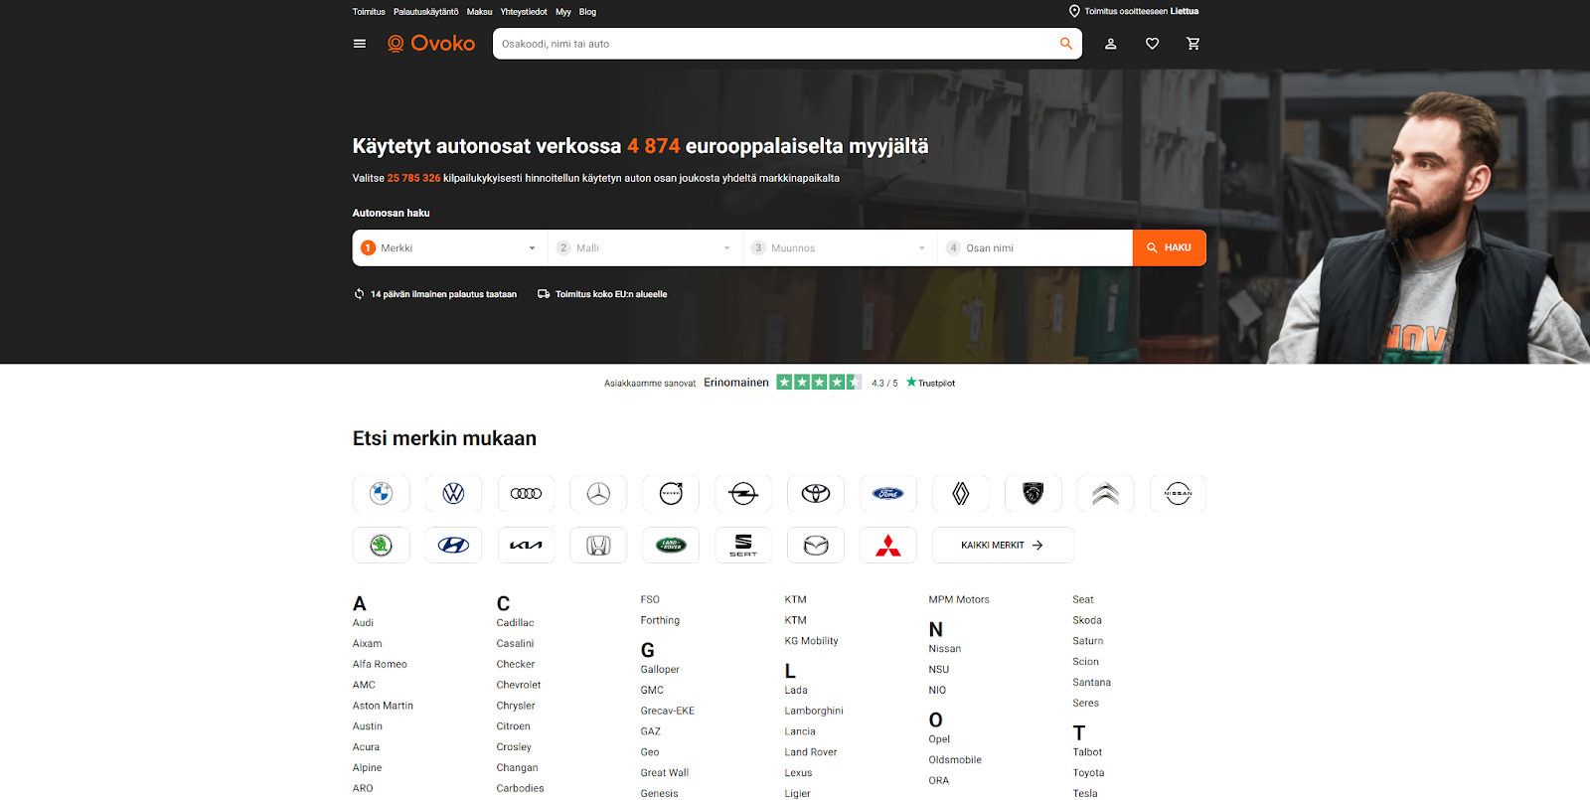Click the magnifier icon in top search bar
This screenshot has width=1590, height=800.
pos(1066,44)
